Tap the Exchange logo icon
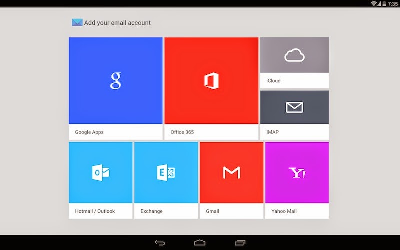The width and height of the screenshot is (400, 250). (x=166, y=172)
